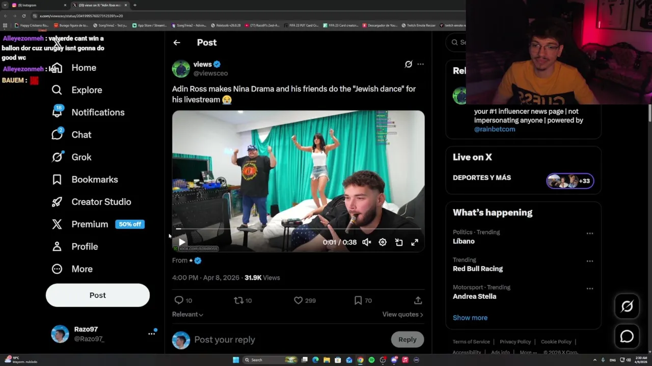Viewport: 652px width, 366px height.
Task: Click Show more under What's happening
Action: click(470, 318)
